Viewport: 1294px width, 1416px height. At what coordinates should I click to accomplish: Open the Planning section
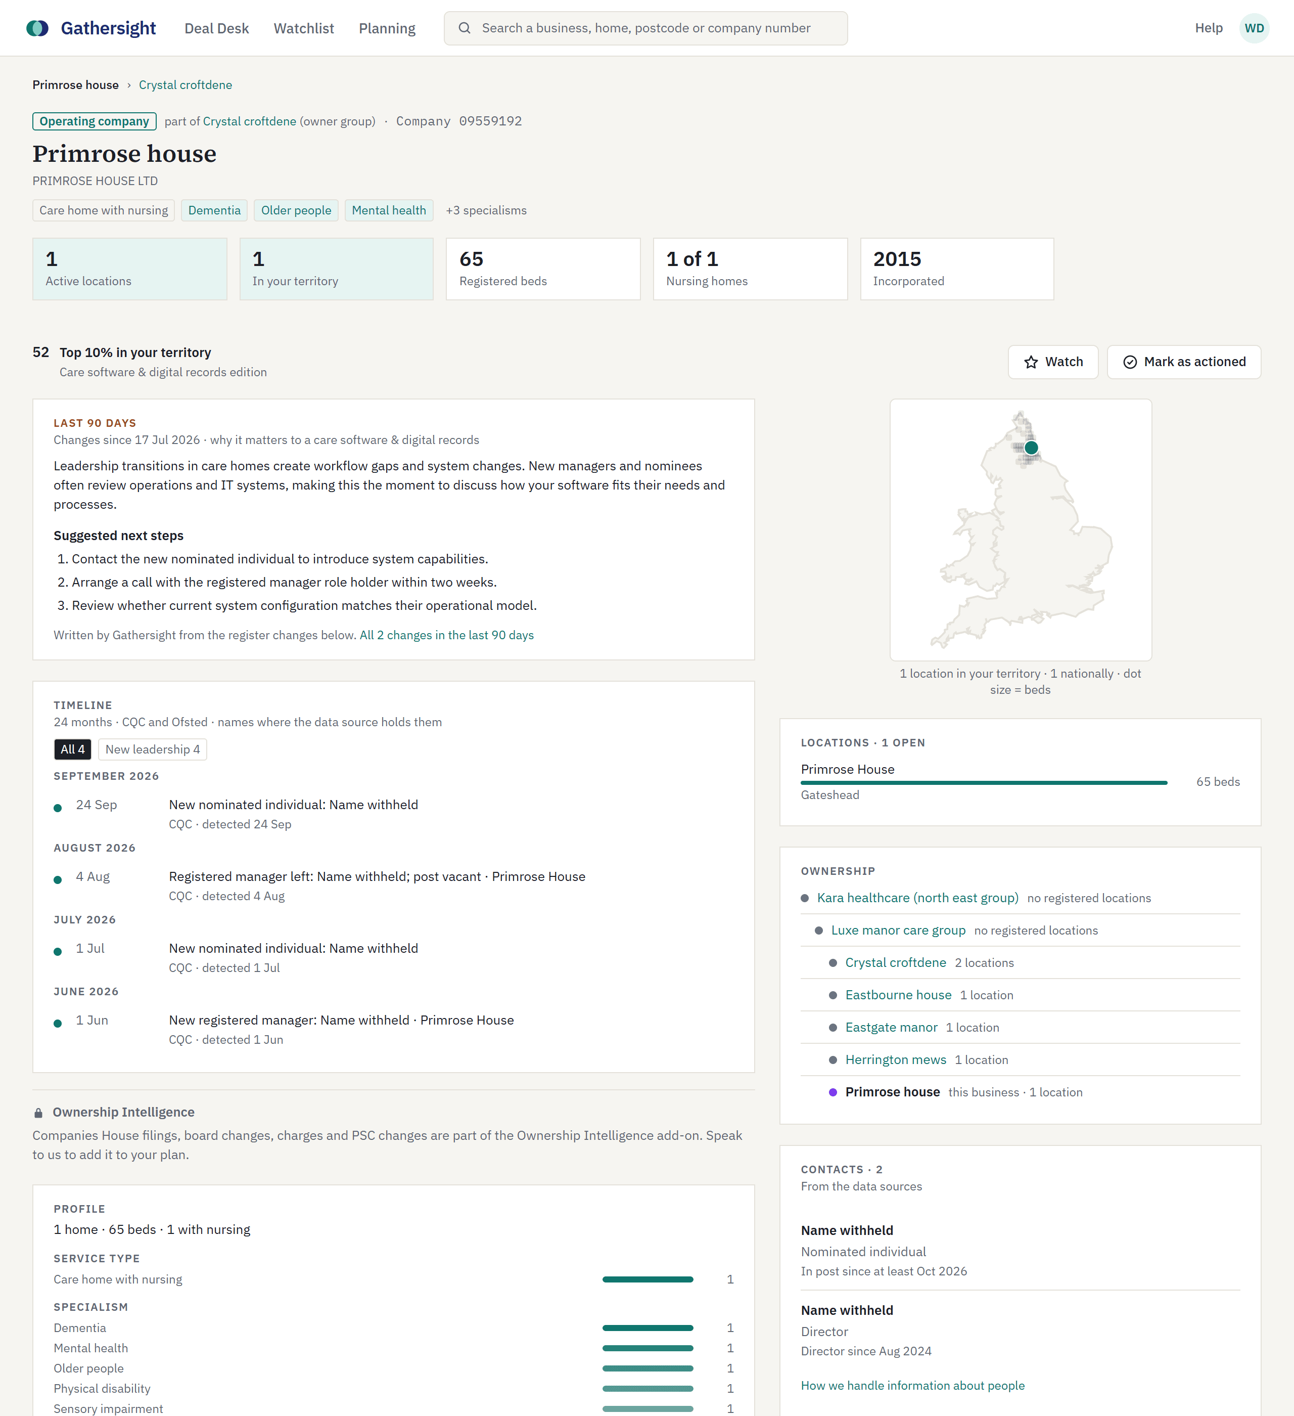pos(387,28)
